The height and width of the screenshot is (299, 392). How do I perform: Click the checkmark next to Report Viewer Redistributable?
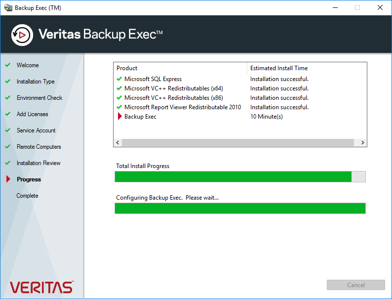(x=119, y=107)
